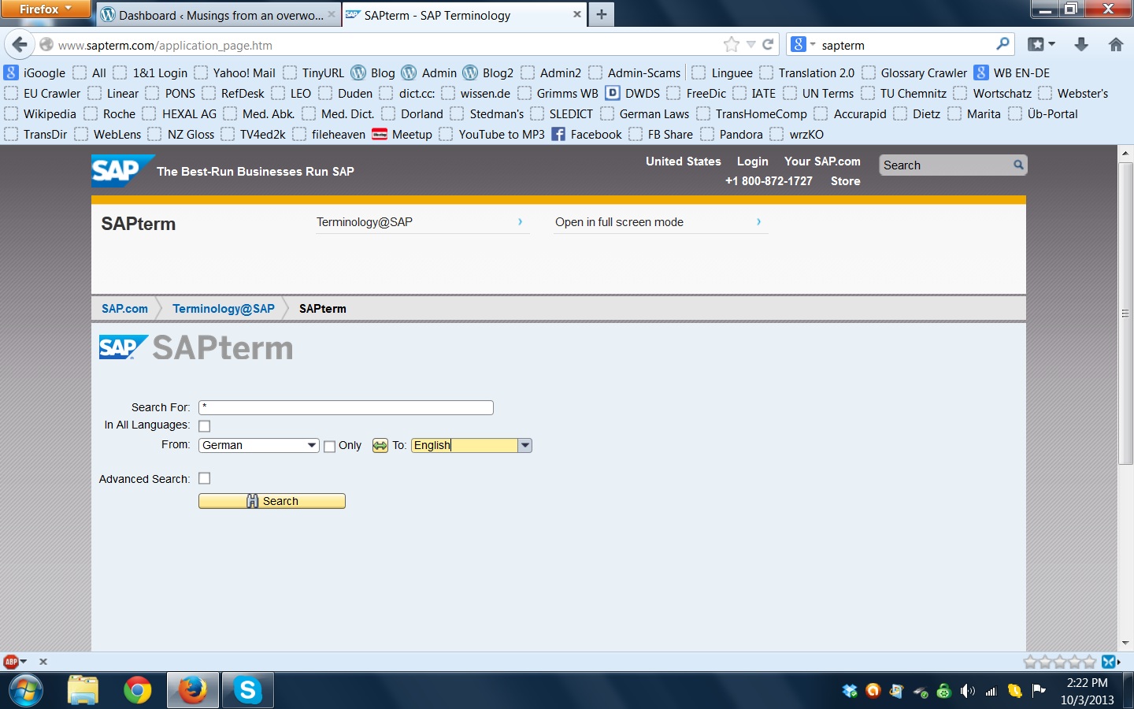The width and height of the screenshot is (1134, 709).
Task: Tick the Only checkbox next to German
Action: (330, 447)
